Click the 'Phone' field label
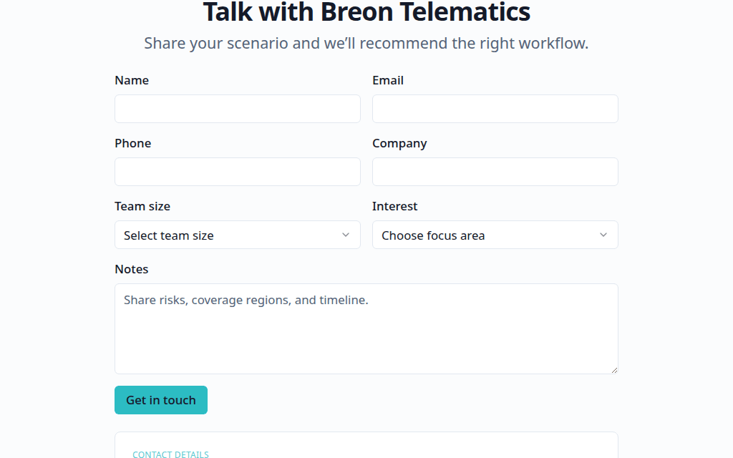 pyautogui.click(x=133, y=143)
